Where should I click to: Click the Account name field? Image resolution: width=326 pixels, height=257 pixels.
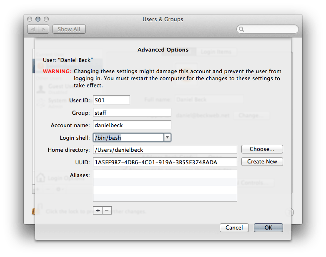coord(132,125)
